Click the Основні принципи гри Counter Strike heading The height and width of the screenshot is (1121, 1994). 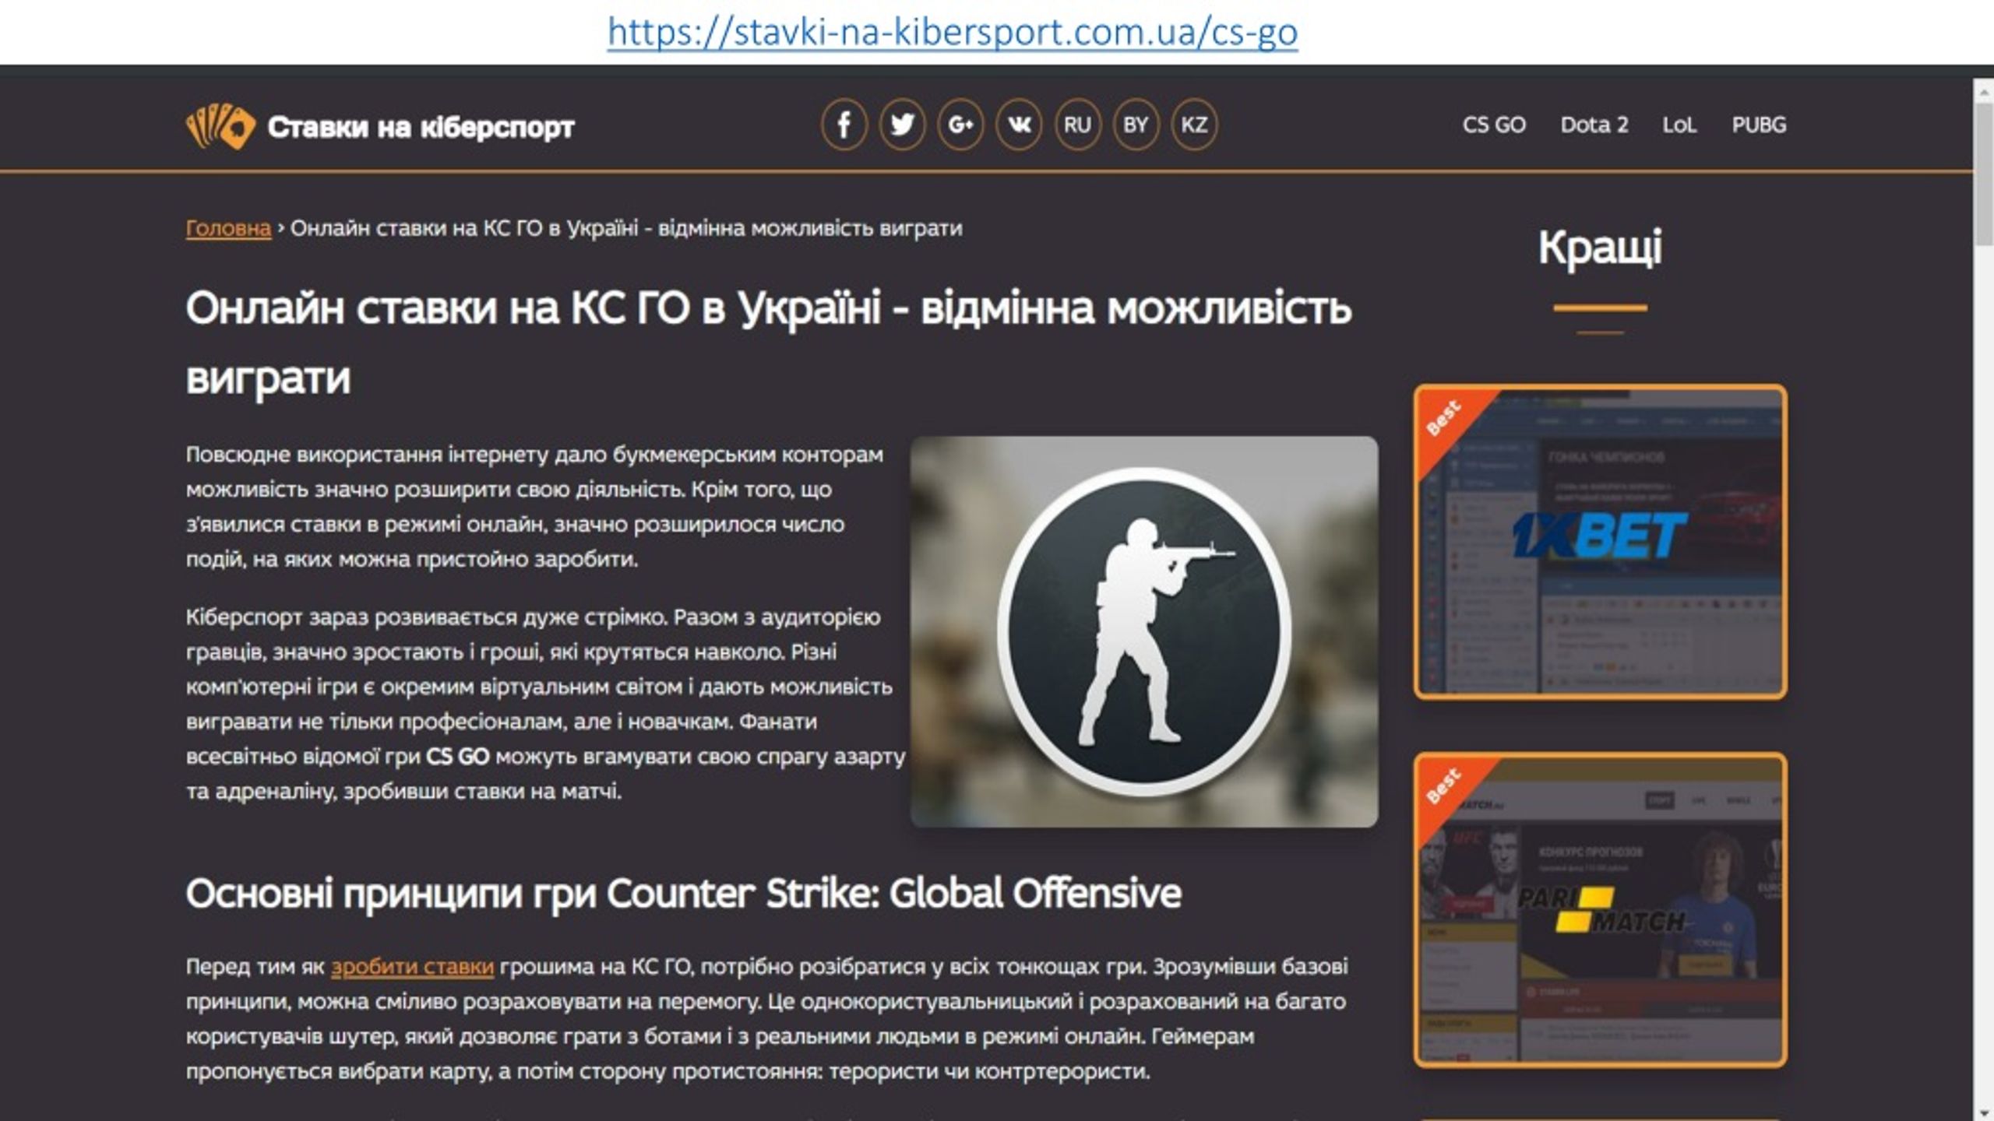[683, 894]
